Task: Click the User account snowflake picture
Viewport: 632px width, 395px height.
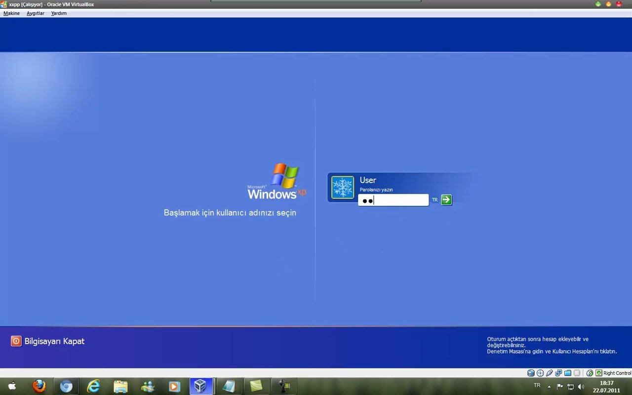Action: click(x=343, y=188)
